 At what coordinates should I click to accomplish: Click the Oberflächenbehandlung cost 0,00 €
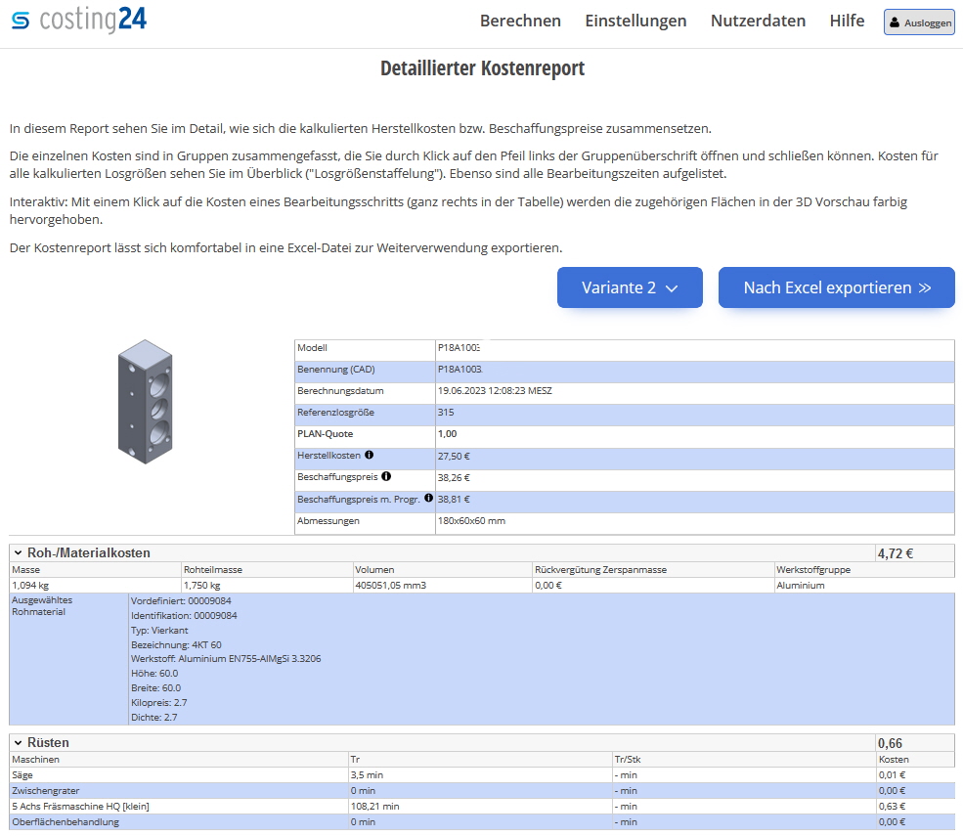[x=892, y=821]
